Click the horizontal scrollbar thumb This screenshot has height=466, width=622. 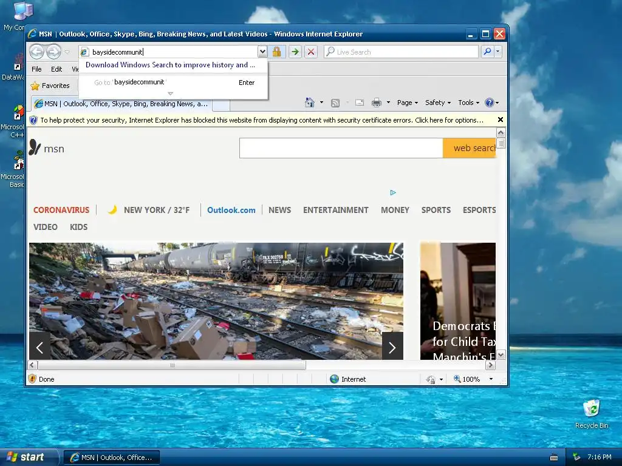pos(172,365)
